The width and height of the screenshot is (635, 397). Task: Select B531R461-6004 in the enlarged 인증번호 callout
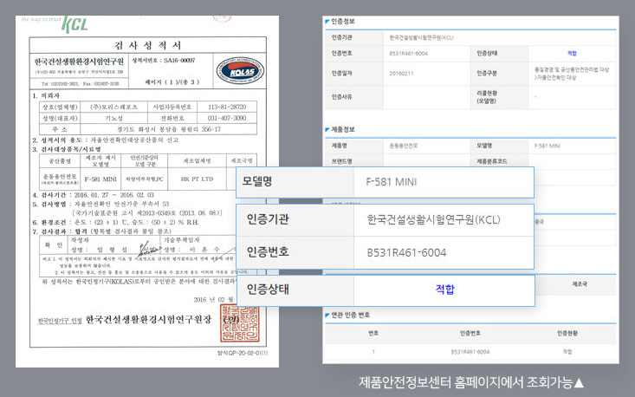pyautogui.click(x=406, y=253)
